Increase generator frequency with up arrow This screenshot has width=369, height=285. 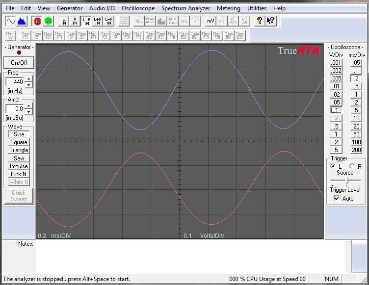[29, 79]
